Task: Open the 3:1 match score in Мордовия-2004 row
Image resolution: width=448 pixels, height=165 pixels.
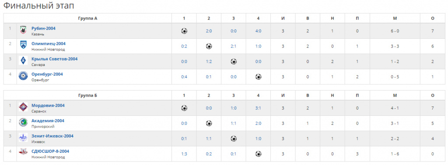Action: pyautogui.click(x=258, y=108)
